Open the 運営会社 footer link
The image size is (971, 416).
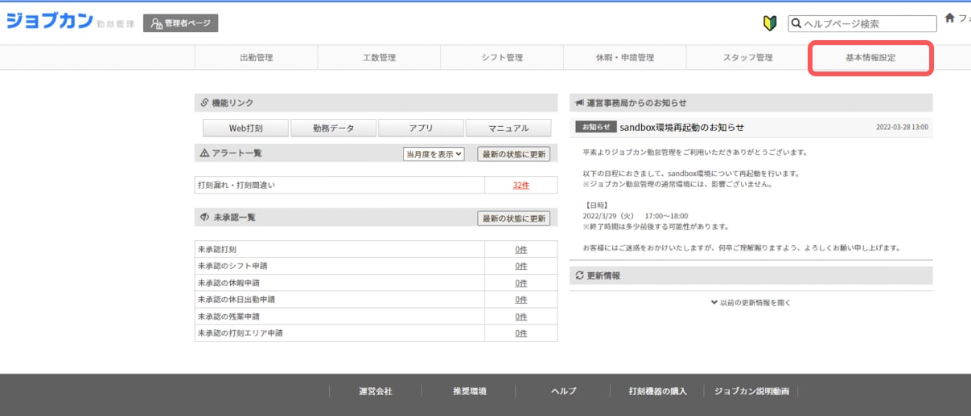click(x=376, y=392)
